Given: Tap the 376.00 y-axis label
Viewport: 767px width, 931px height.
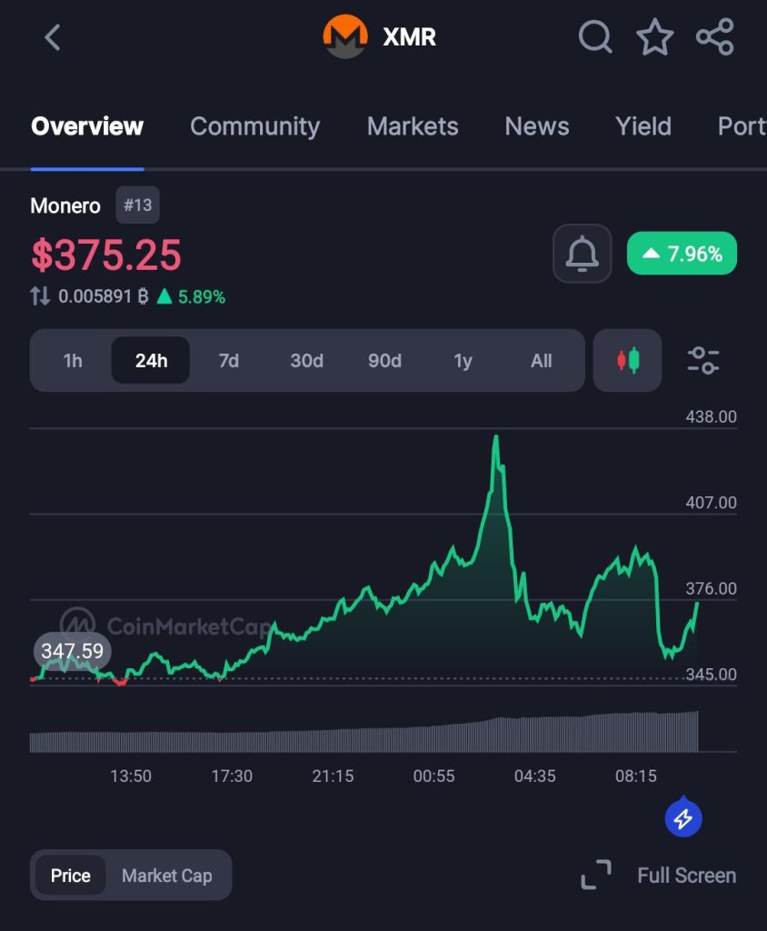Looking at the screenshot, I should (x=711, y=588).
